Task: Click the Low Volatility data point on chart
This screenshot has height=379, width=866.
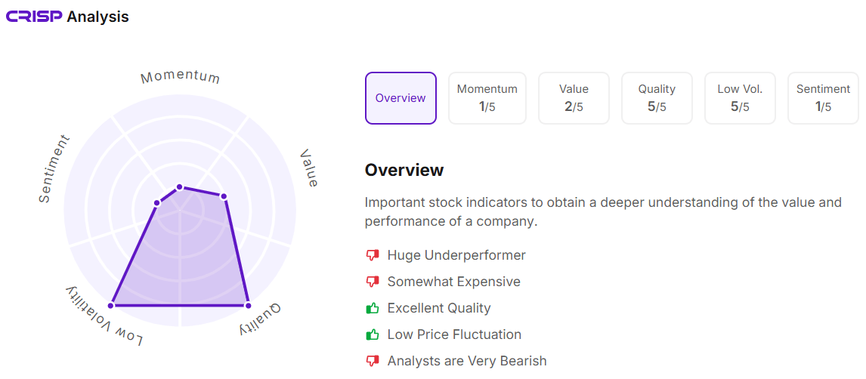Action: tap(111, 305)
